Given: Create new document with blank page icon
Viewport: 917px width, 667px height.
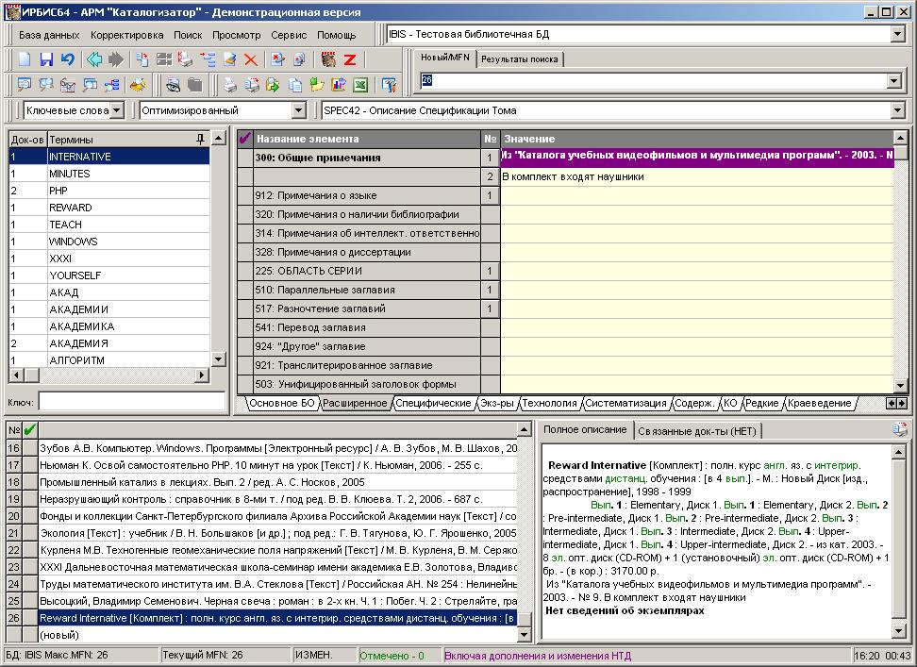Looking at the screenshot, I should (x=25, y=59).
